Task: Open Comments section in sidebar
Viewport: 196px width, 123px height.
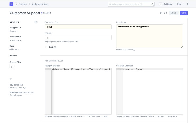Action: [14, 22]
